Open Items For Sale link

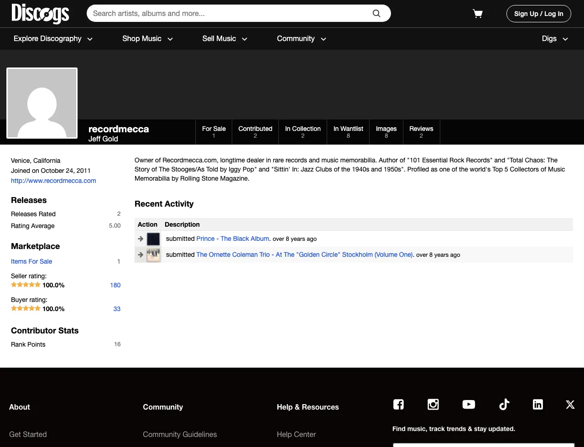(31, 261)
